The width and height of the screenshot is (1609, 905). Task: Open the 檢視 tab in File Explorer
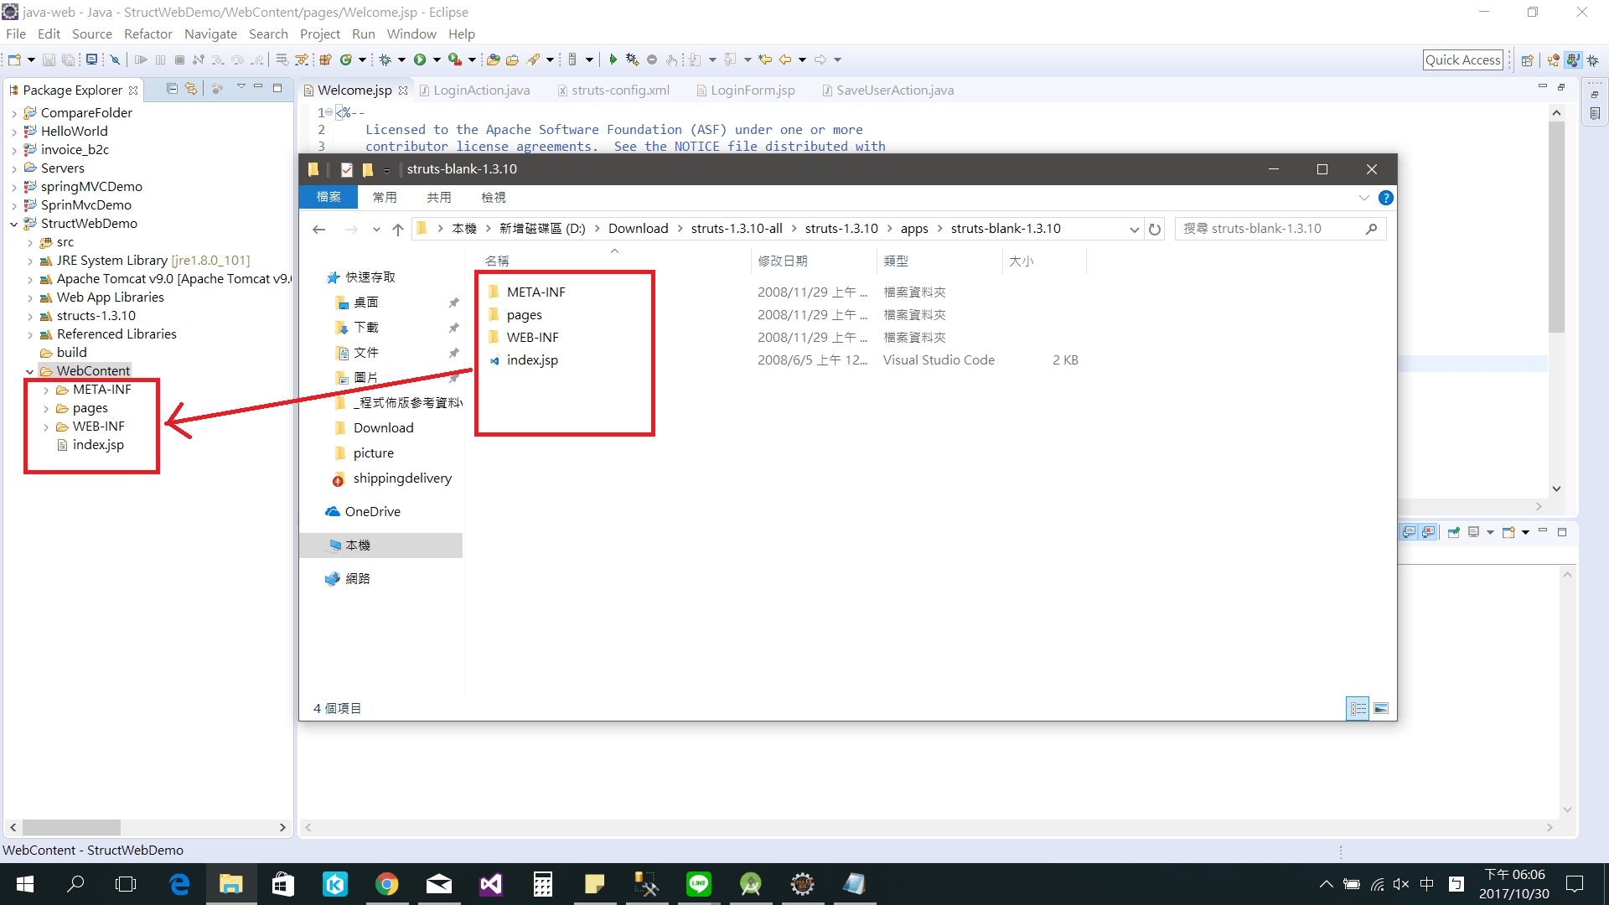point(494,197)
